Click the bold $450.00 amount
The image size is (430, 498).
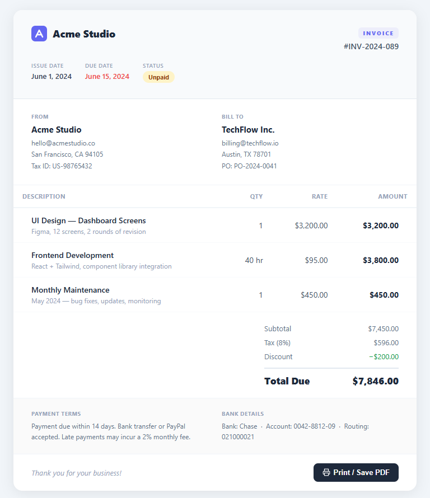384,295
